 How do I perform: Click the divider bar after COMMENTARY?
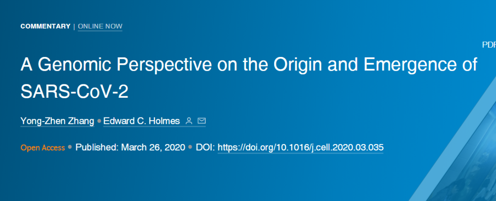point(74,26)
